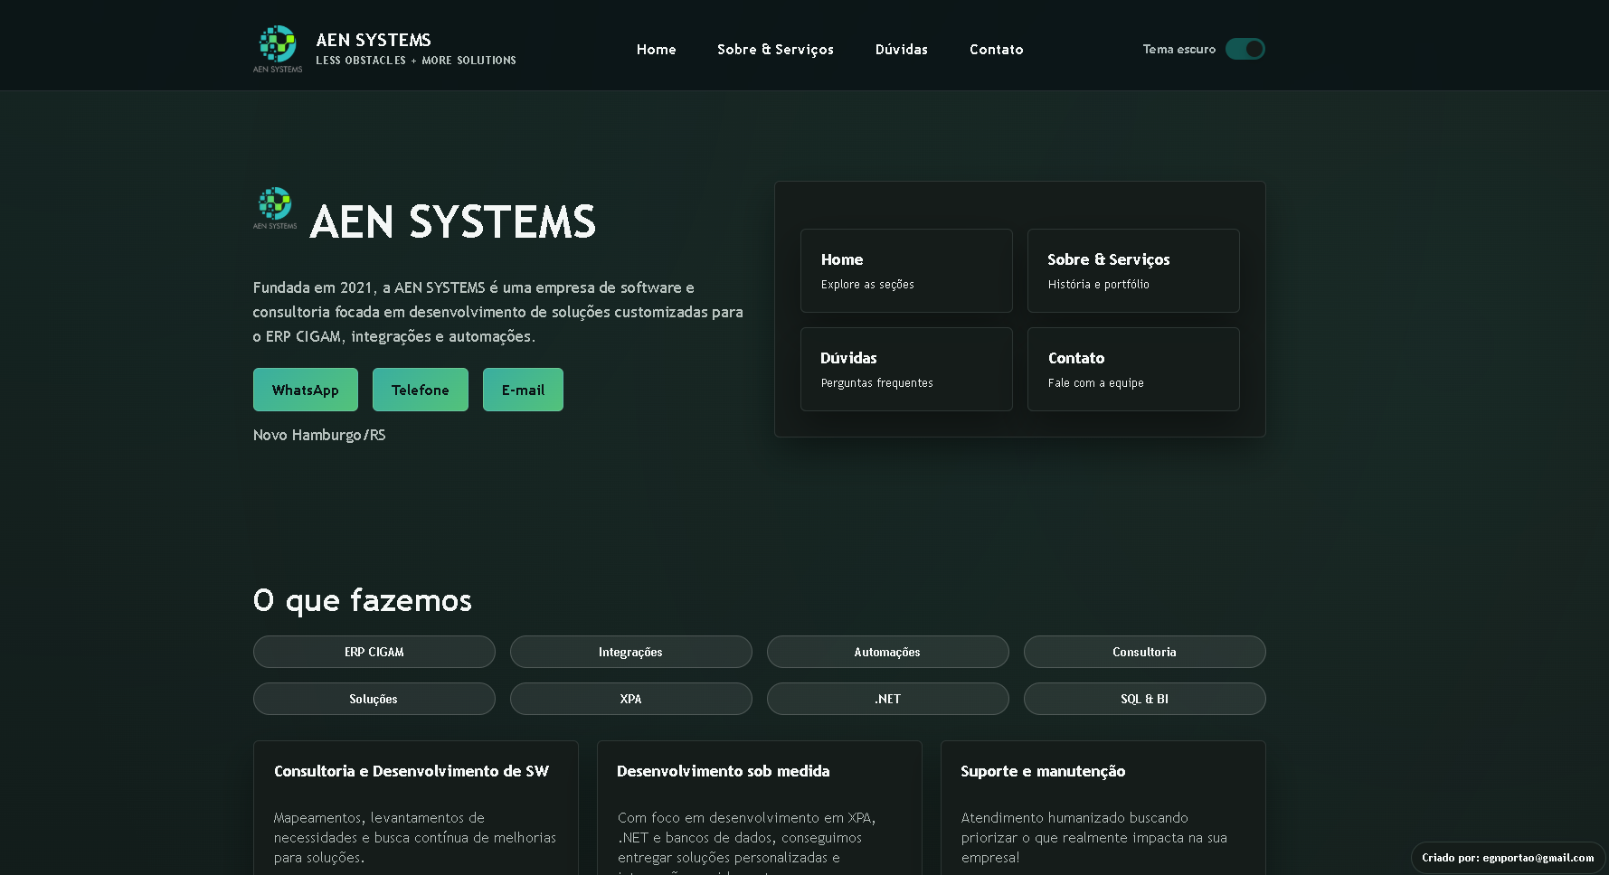Image resolution: width=1609 pixels, height=875 pixels.
Task: Open the 'Dúvidas - Perguntas frequentes' card
Action: click(x=905, y=369)
